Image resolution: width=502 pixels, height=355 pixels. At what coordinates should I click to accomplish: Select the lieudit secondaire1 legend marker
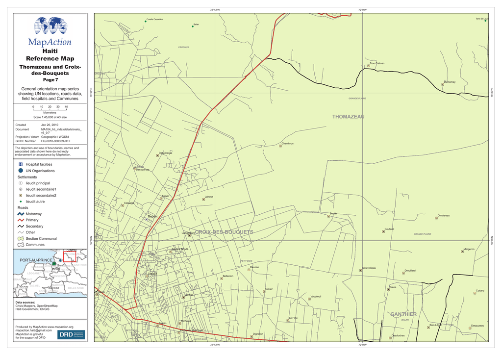[21, 189]
